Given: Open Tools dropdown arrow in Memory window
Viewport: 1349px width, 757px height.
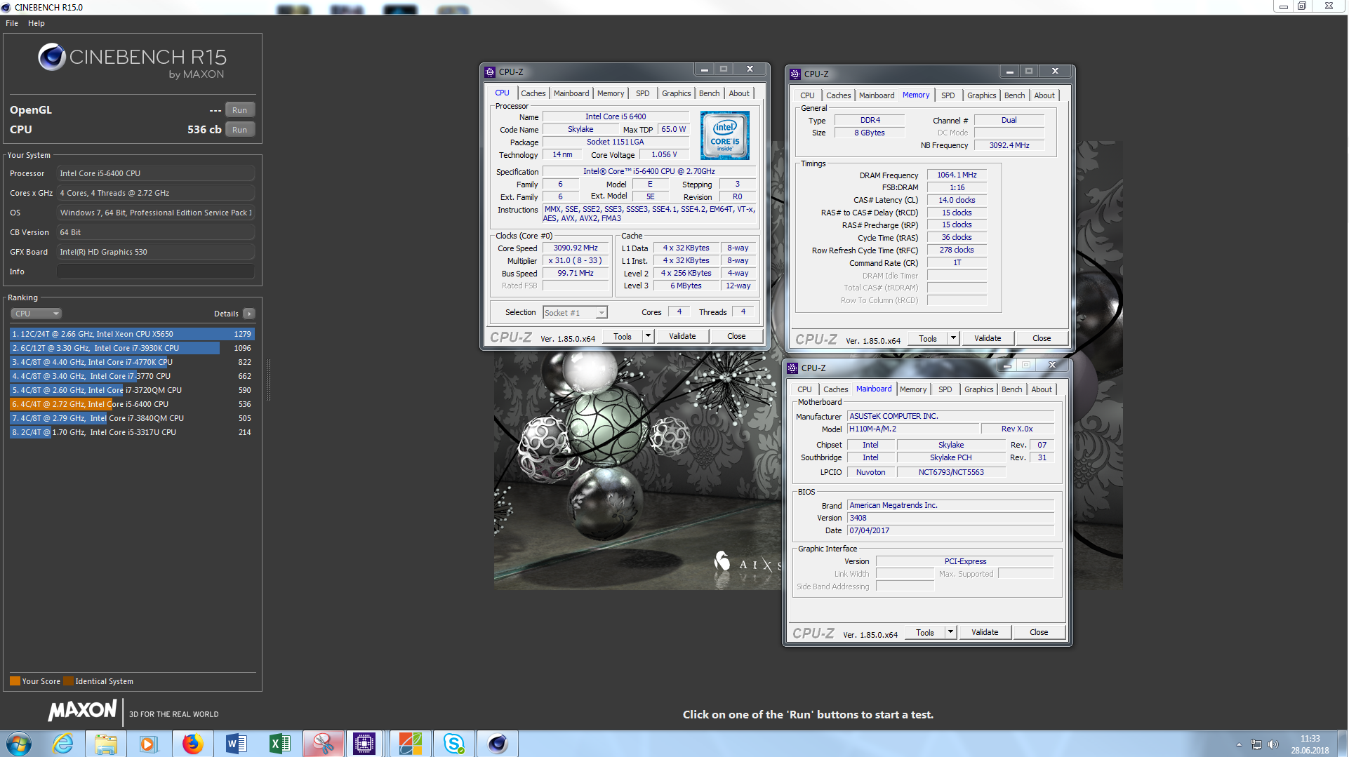Looking at the screenshot, I should click(953, 339).
